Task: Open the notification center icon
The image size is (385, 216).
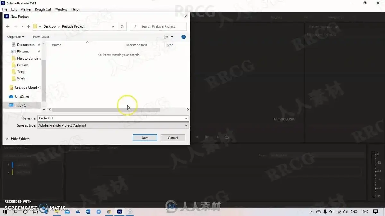Action: [376, 212]
